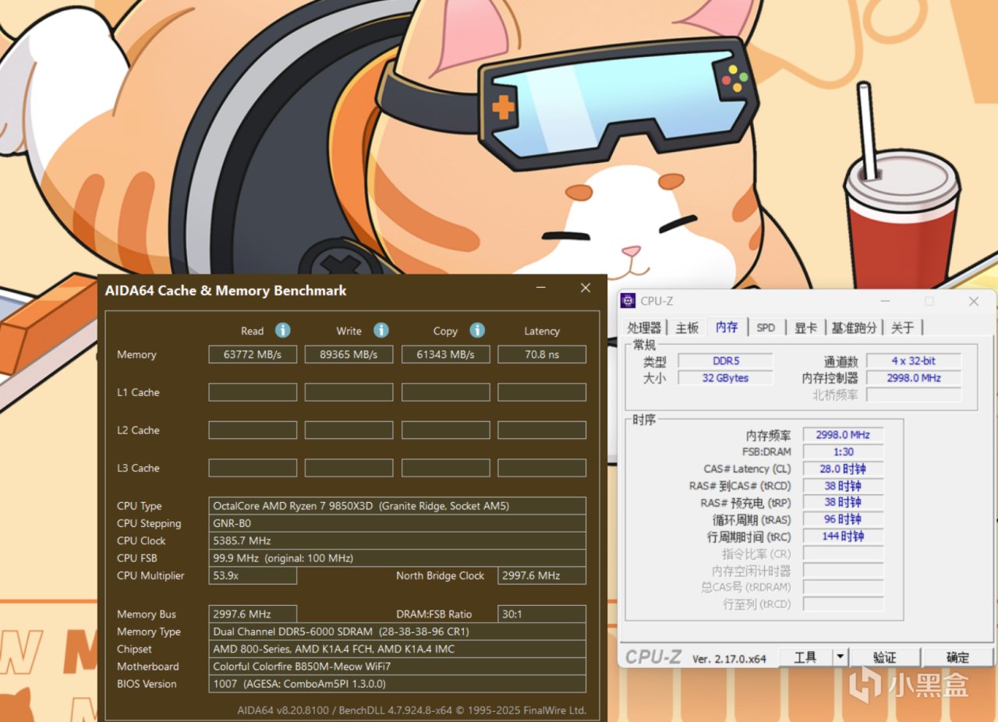Click the AIDA64 Cache & Memory Benchmark title
The height and width of the screenshot is (722, 998).
[x=226, y=291]
